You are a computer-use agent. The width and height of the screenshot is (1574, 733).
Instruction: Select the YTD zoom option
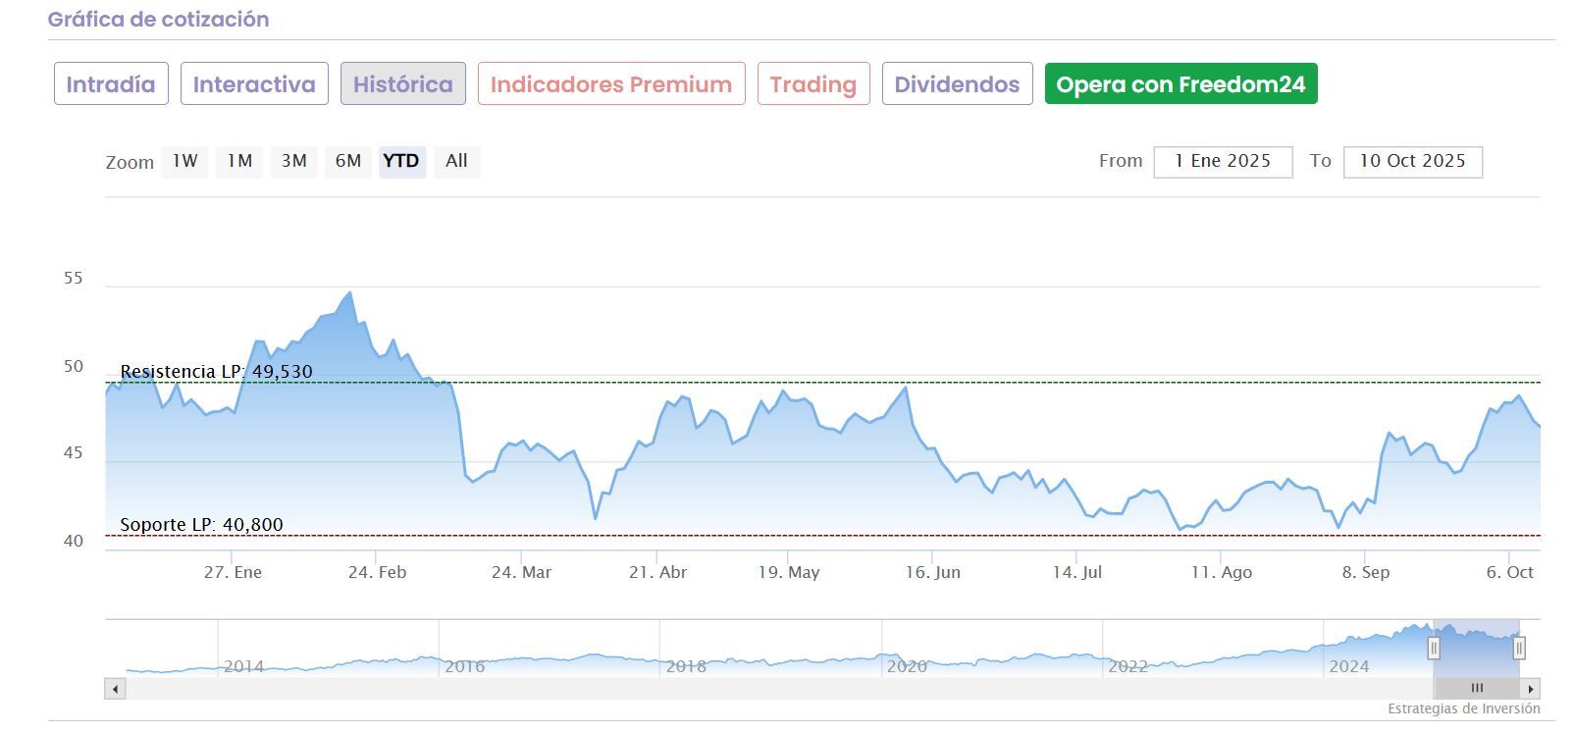tap(401, 161)
